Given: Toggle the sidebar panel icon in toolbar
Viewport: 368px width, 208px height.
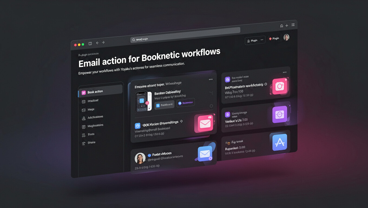Looking at the screenshot, I should 90,43.
